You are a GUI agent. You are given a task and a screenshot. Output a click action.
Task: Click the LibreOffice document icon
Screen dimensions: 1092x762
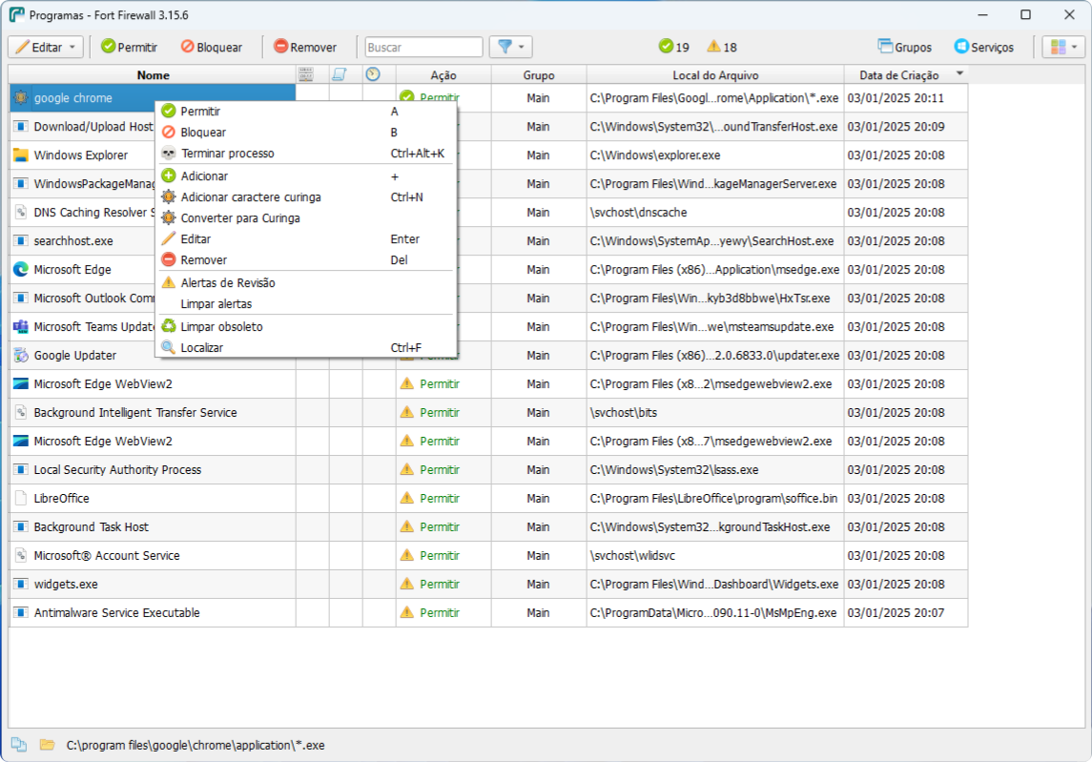click(21, 498)
